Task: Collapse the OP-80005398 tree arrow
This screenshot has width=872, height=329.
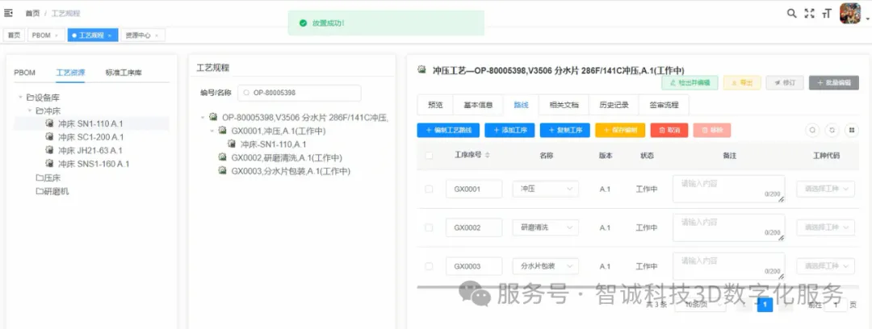Action: (203, 117)
